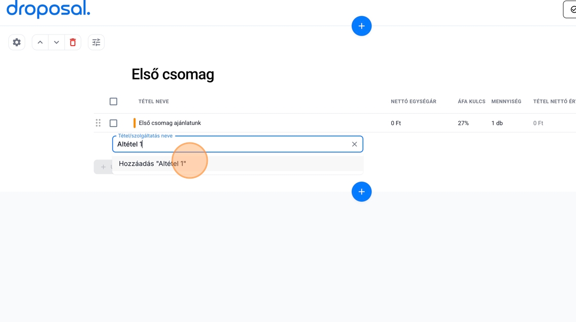
Task: Open the block settings gear icon
Action: (x=17, y=42)
